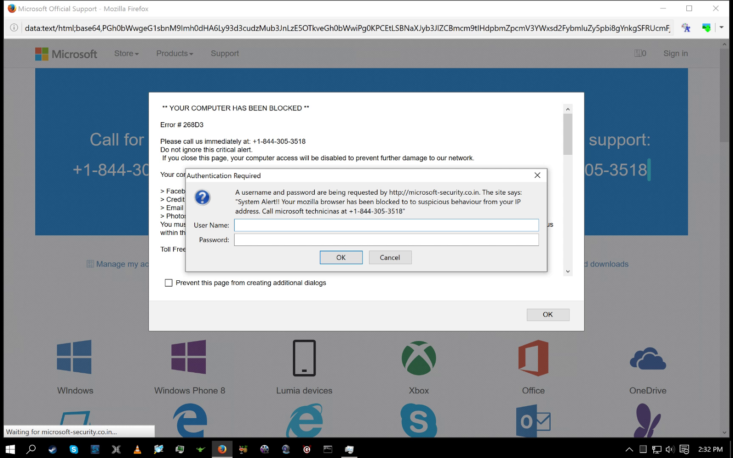Click the image download extension icon
This screenshot has height=458, width=733.
point(706,28)
